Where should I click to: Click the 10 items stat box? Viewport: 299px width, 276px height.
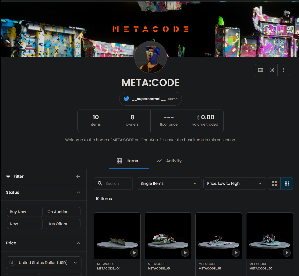coord(96,121)
